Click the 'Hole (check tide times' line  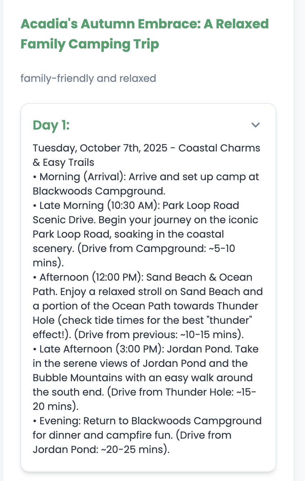[145, 320]
